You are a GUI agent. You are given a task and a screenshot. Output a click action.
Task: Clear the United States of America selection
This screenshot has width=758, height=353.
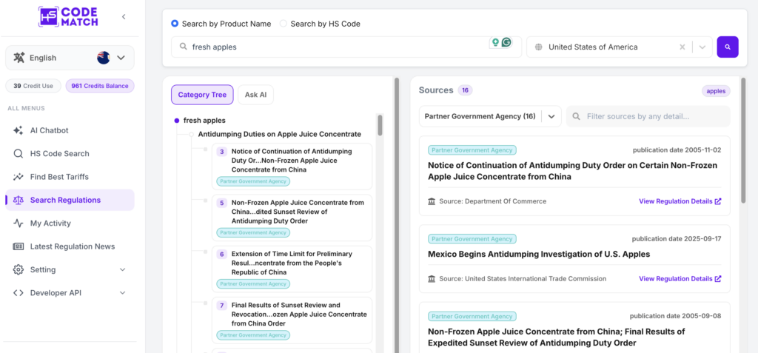point(682,47)
